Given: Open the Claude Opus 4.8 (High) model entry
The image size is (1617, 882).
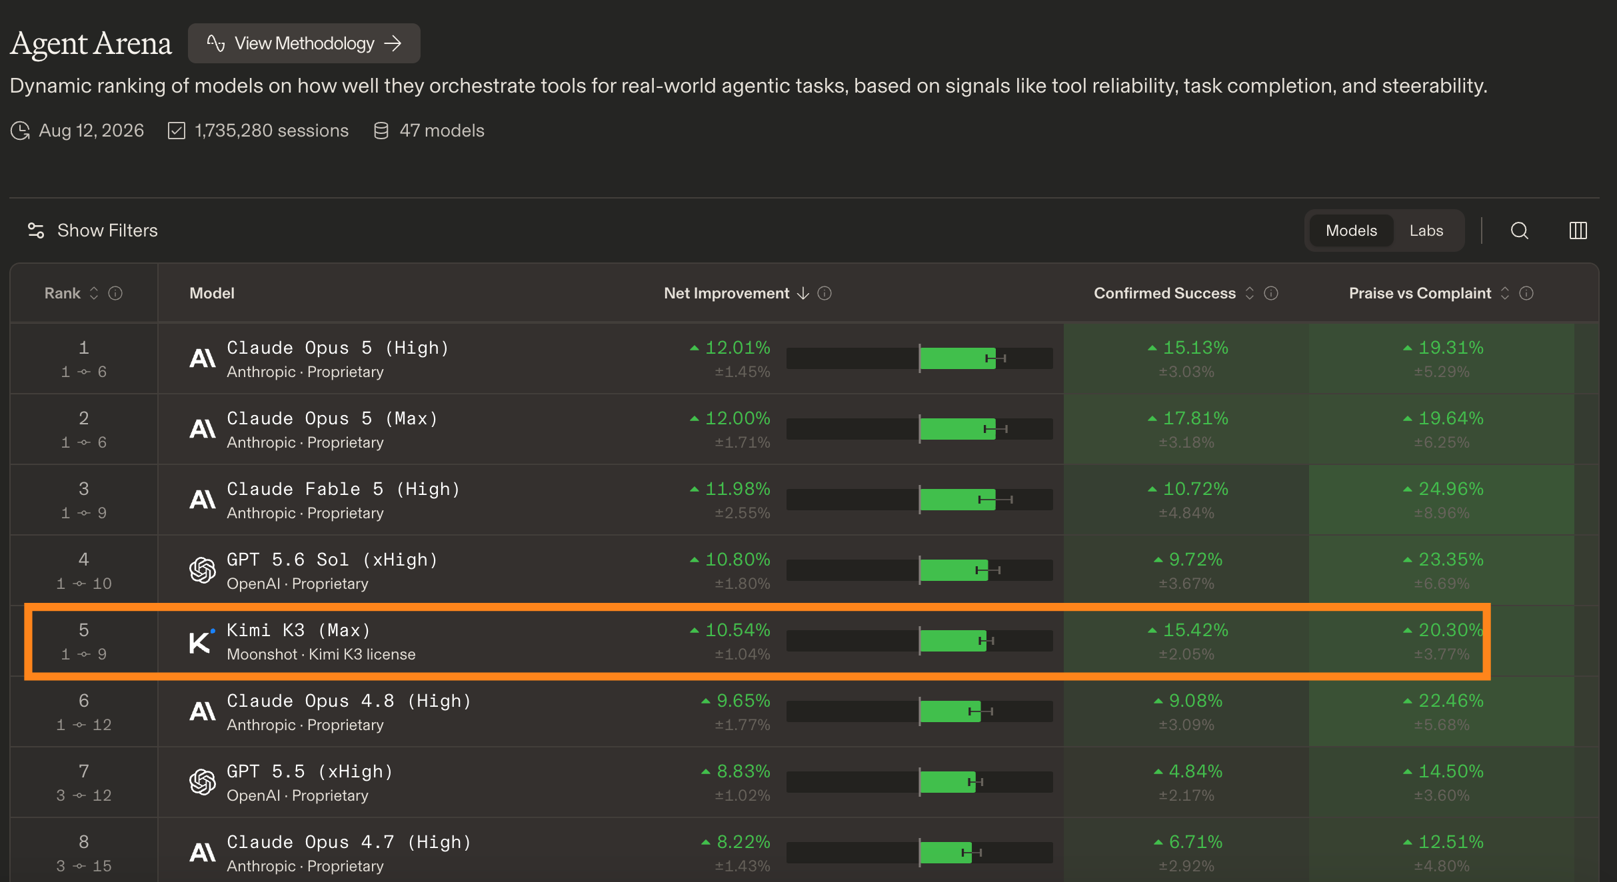Looking at the screenshot, I should tap(349, 701).
